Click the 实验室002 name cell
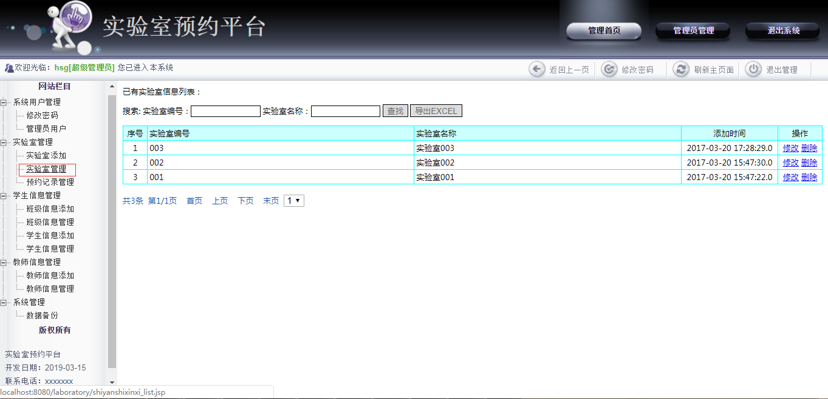The image size is (828, 399). click(548, 163)
